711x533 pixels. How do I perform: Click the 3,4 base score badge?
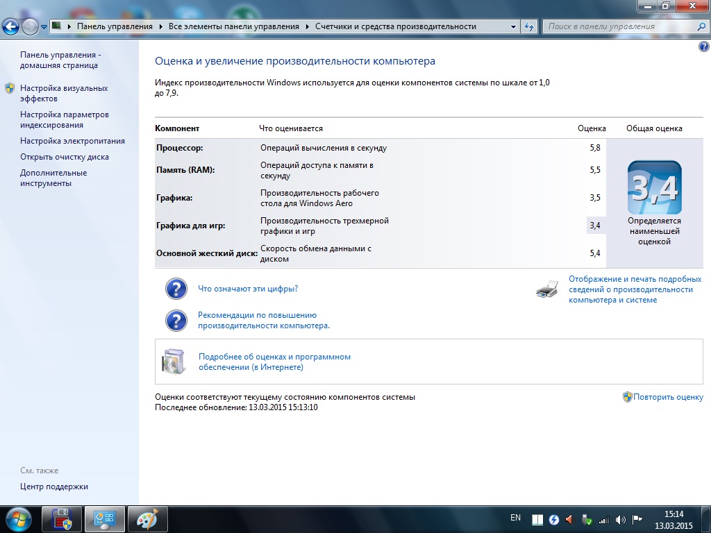point(654,187)
